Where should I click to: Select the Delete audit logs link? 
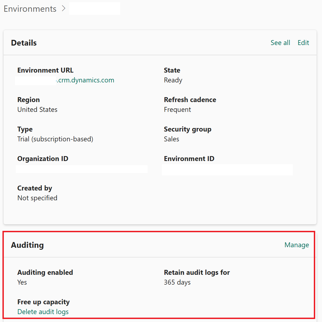[x=43, y=312]
